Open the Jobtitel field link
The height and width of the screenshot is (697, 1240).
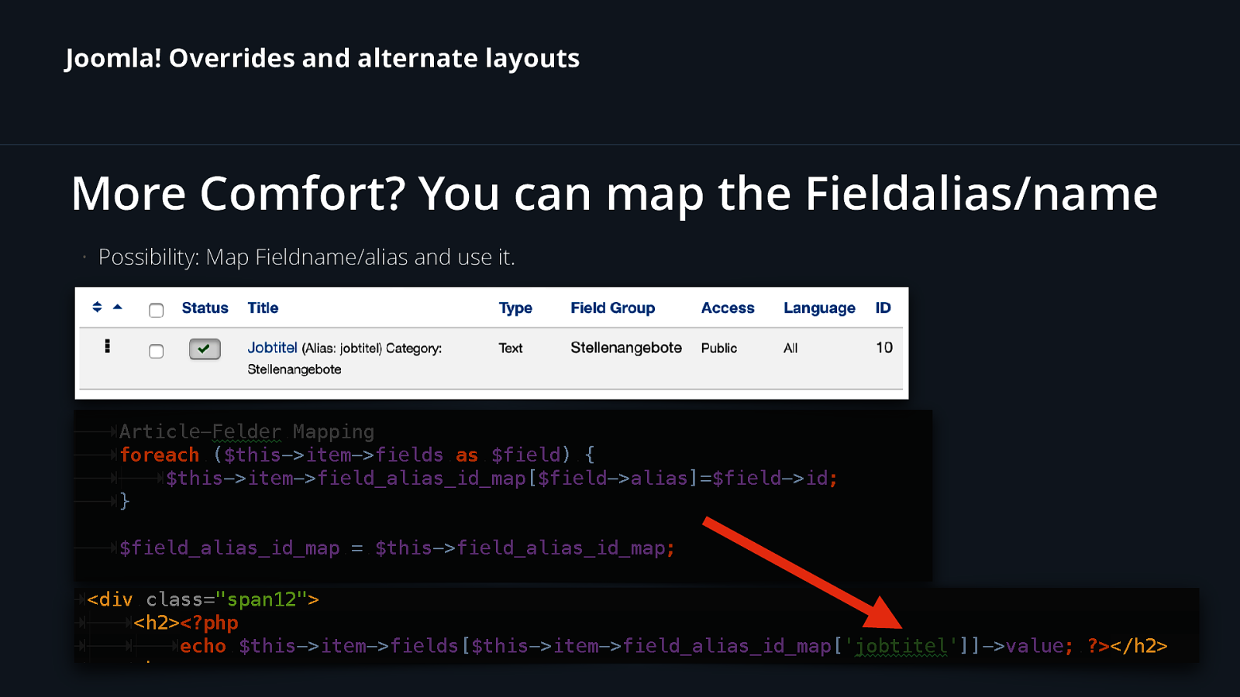click(272, 348)
